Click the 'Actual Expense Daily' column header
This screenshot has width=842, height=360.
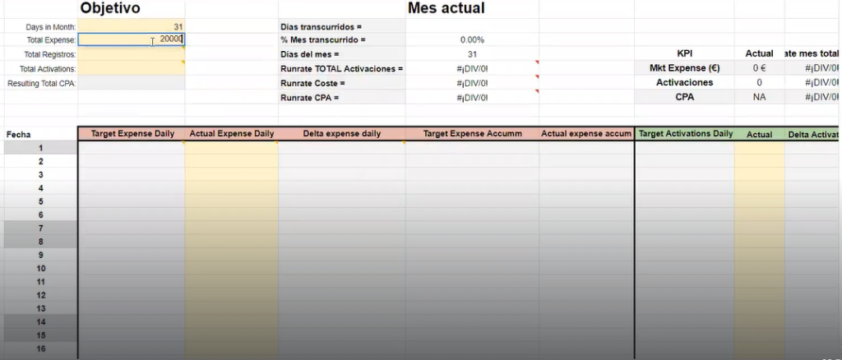pos(232,134)
